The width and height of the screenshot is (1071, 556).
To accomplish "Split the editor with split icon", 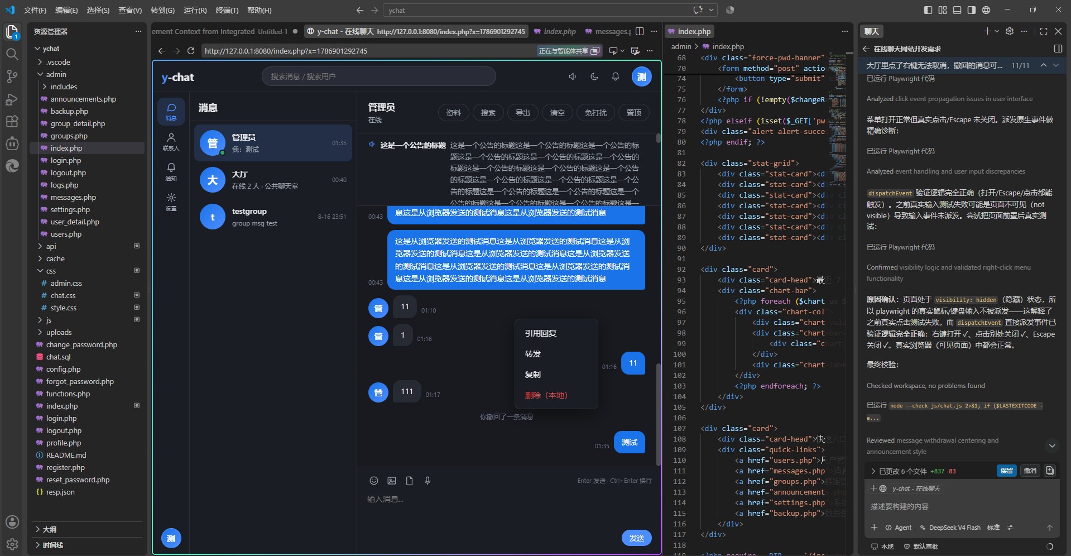I will [640, 31].
